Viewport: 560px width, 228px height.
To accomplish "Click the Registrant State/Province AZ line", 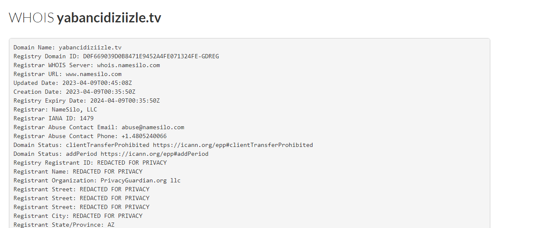I will click(x=64, y=225).
